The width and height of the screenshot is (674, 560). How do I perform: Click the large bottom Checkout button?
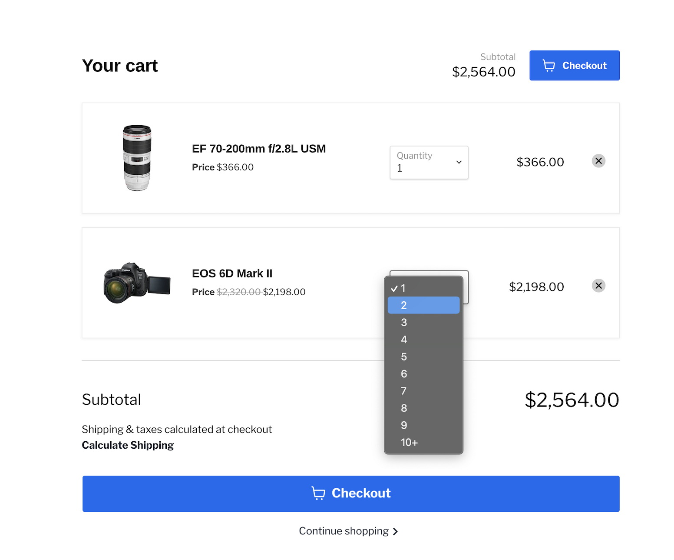pyautogui.click(x=351, y=493)
